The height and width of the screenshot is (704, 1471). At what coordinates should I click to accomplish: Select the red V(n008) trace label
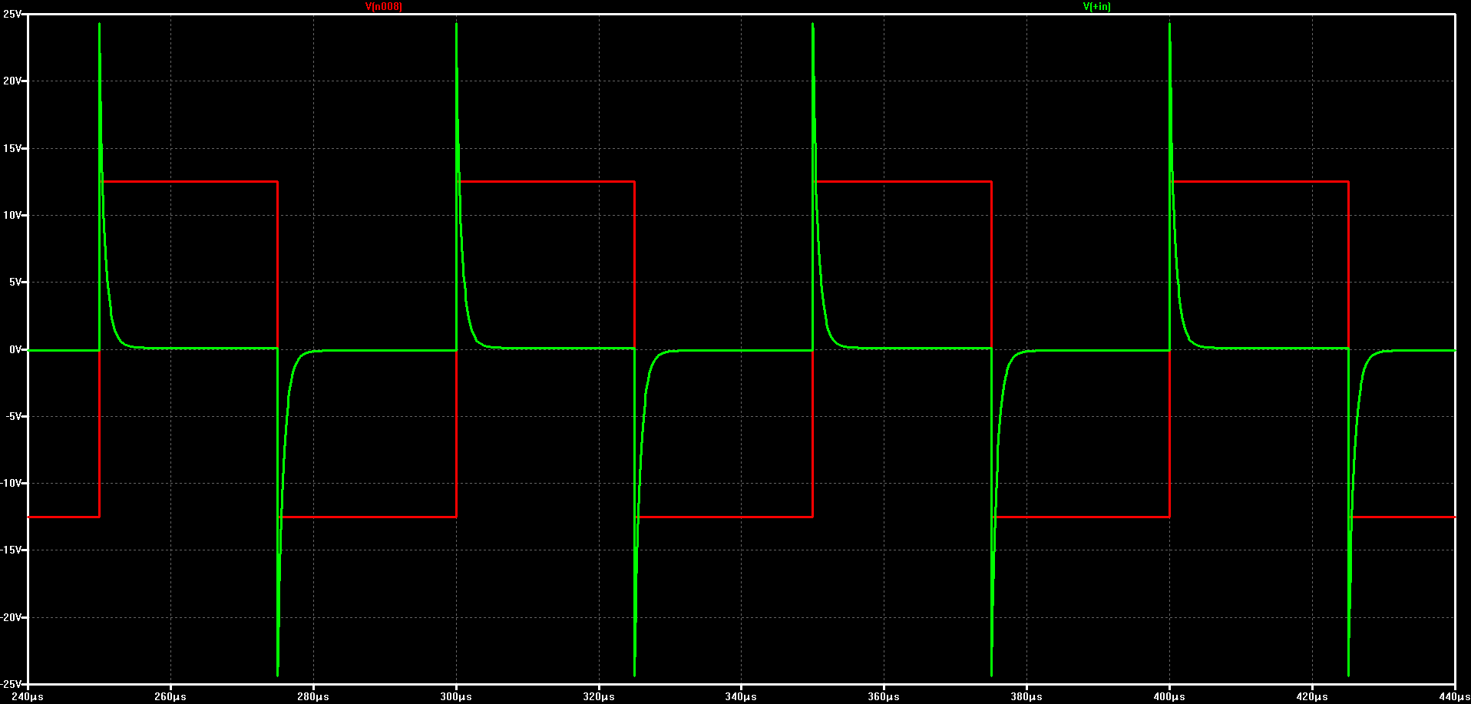pos(383,6)
